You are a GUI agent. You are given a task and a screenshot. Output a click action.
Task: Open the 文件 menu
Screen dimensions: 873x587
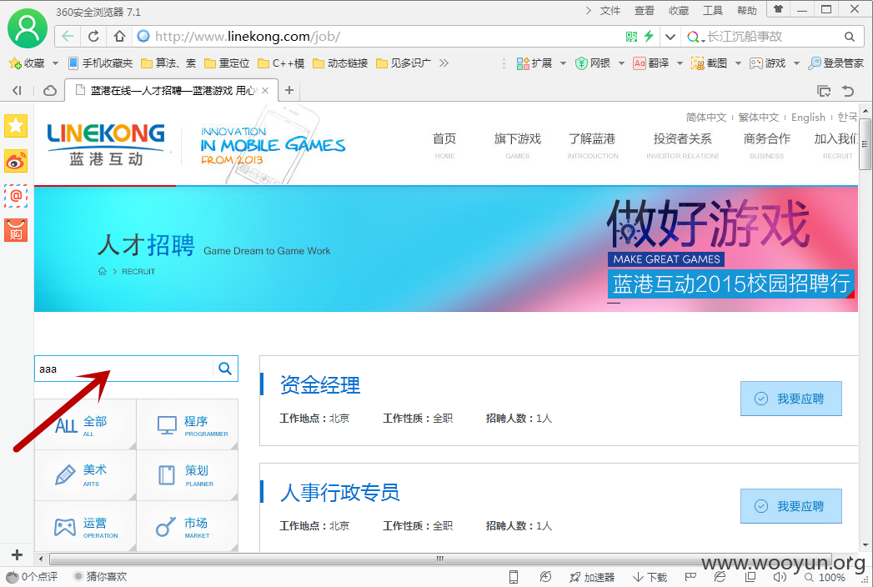coord(610,11)
